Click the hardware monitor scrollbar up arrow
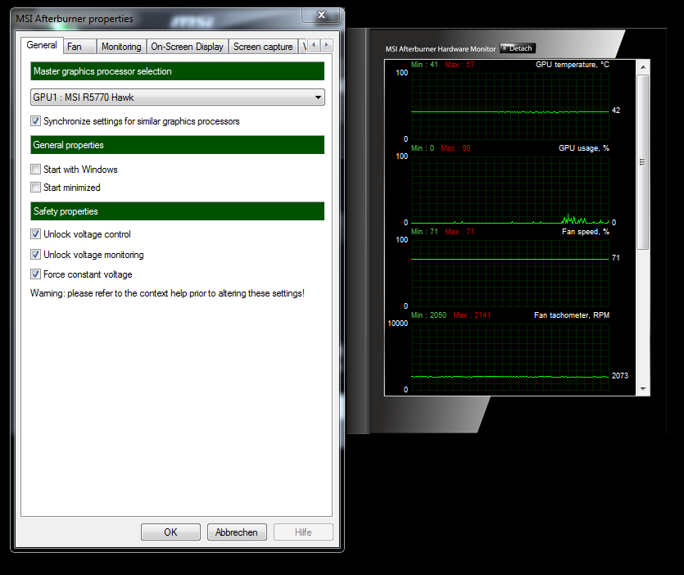 click(643, 67)
